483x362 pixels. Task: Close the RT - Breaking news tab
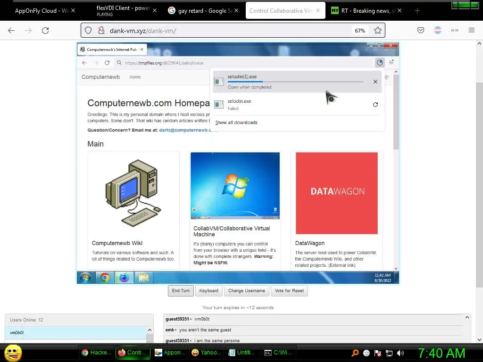click(x=400, y=10)
